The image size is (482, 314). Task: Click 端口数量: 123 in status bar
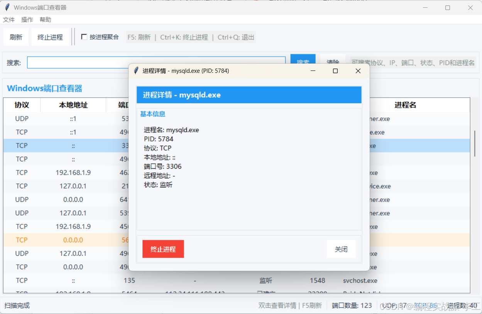352,306
